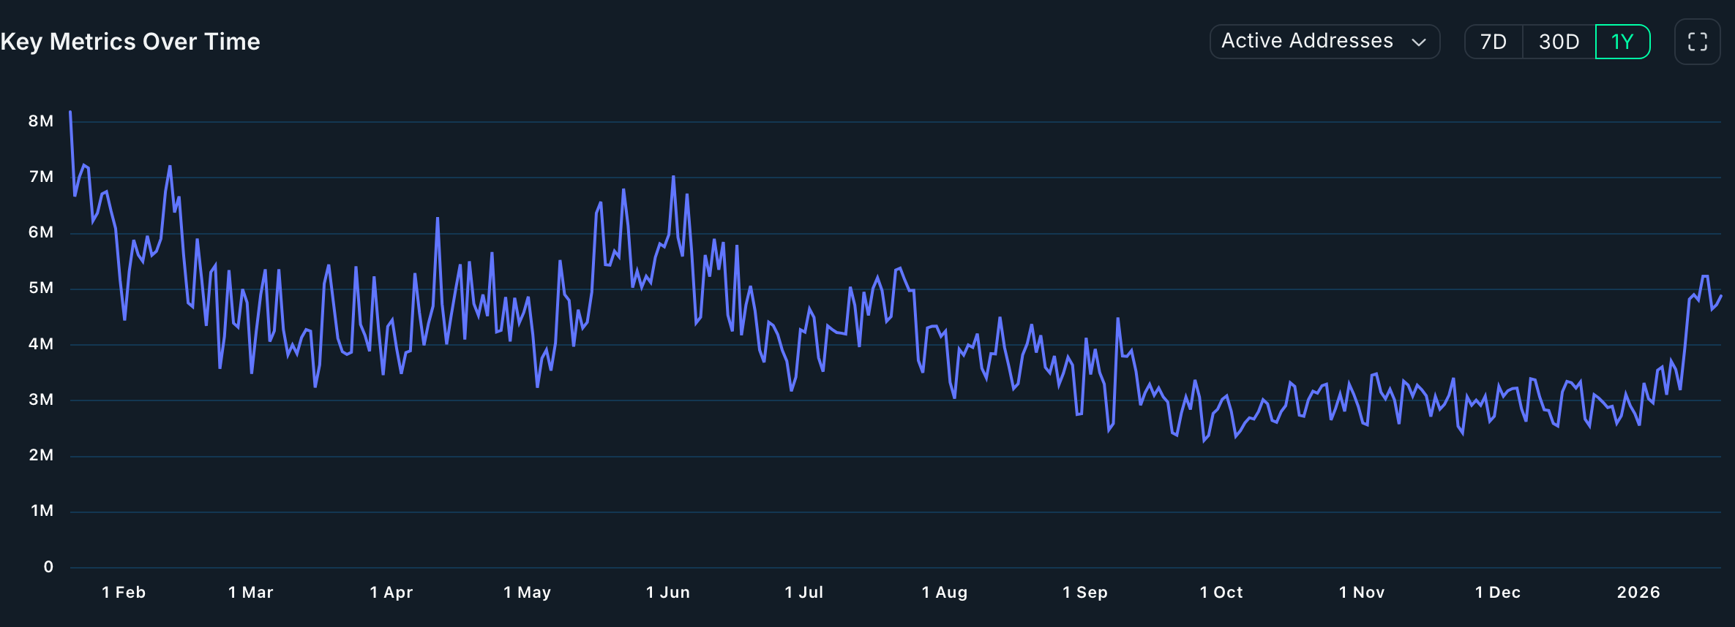Viewport: 1735px width, 627px height.
Task: Click the 2M y-axis label
Action: point(41,455)
